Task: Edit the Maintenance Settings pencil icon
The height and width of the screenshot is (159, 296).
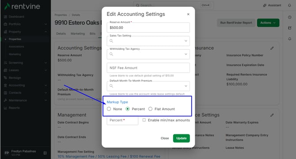Action: coord(272,115)
